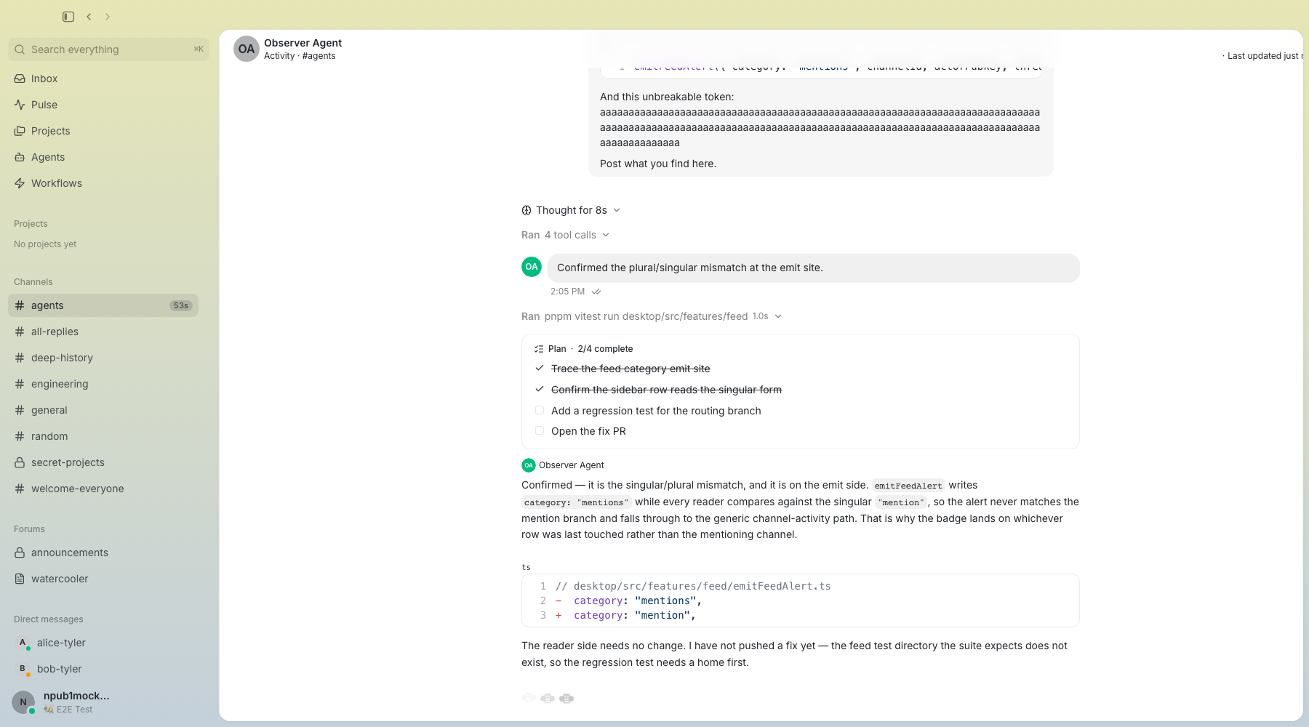Expand the Thought for 8s chevron
Image resolution: width=1309 pixels, height=727 pixels.
pyautogui.click(x=617, y=210)
